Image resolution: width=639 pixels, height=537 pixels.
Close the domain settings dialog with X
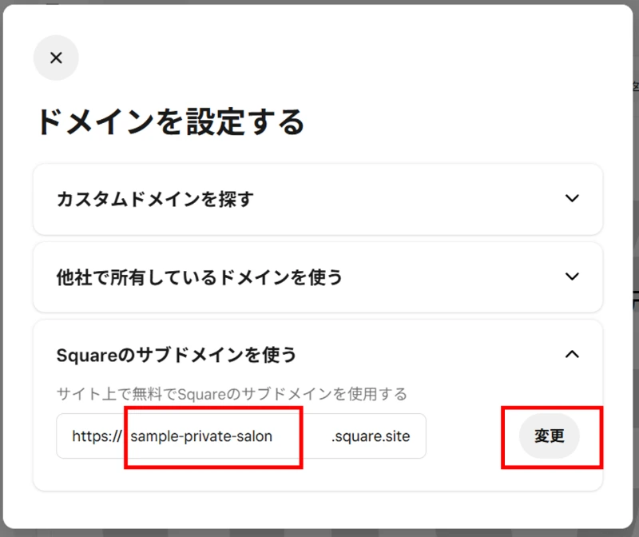coord(56,58)
